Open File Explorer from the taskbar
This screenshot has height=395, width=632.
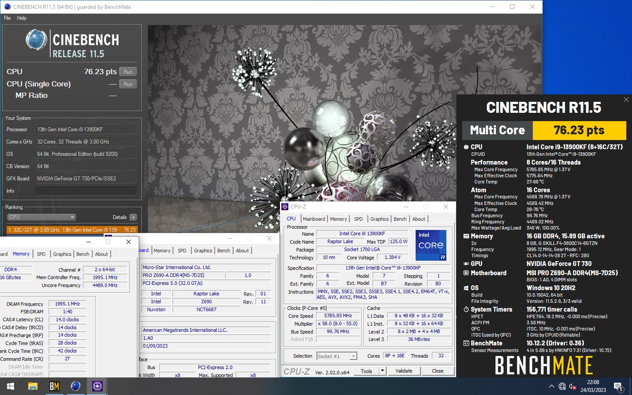32,386
